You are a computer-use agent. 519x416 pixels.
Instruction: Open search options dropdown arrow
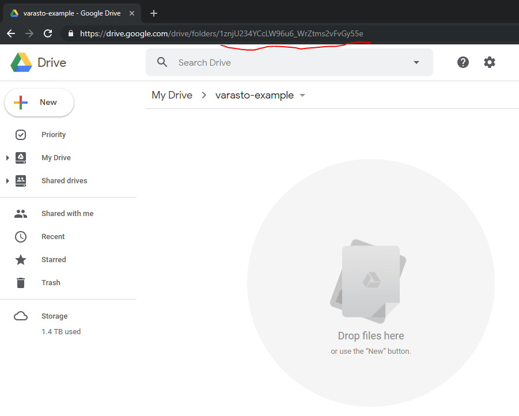tap(416, 62)
